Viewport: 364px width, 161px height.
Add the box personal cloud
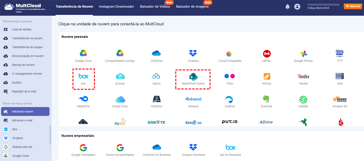pyautogui.click(x=83, y=76)
